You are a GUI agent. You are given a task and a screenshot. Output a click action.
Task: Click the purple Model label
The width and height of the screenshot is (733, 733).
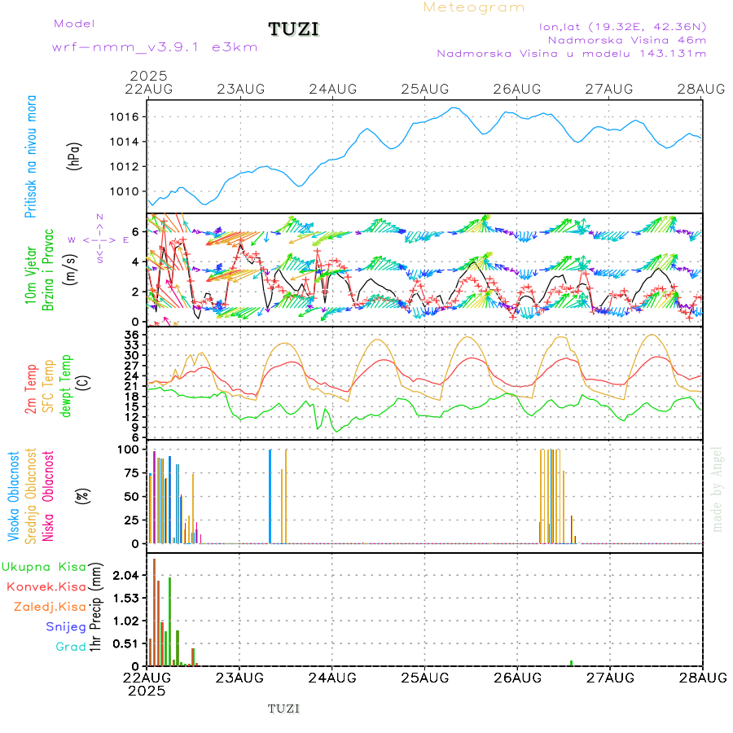click(x=74, y=24)
